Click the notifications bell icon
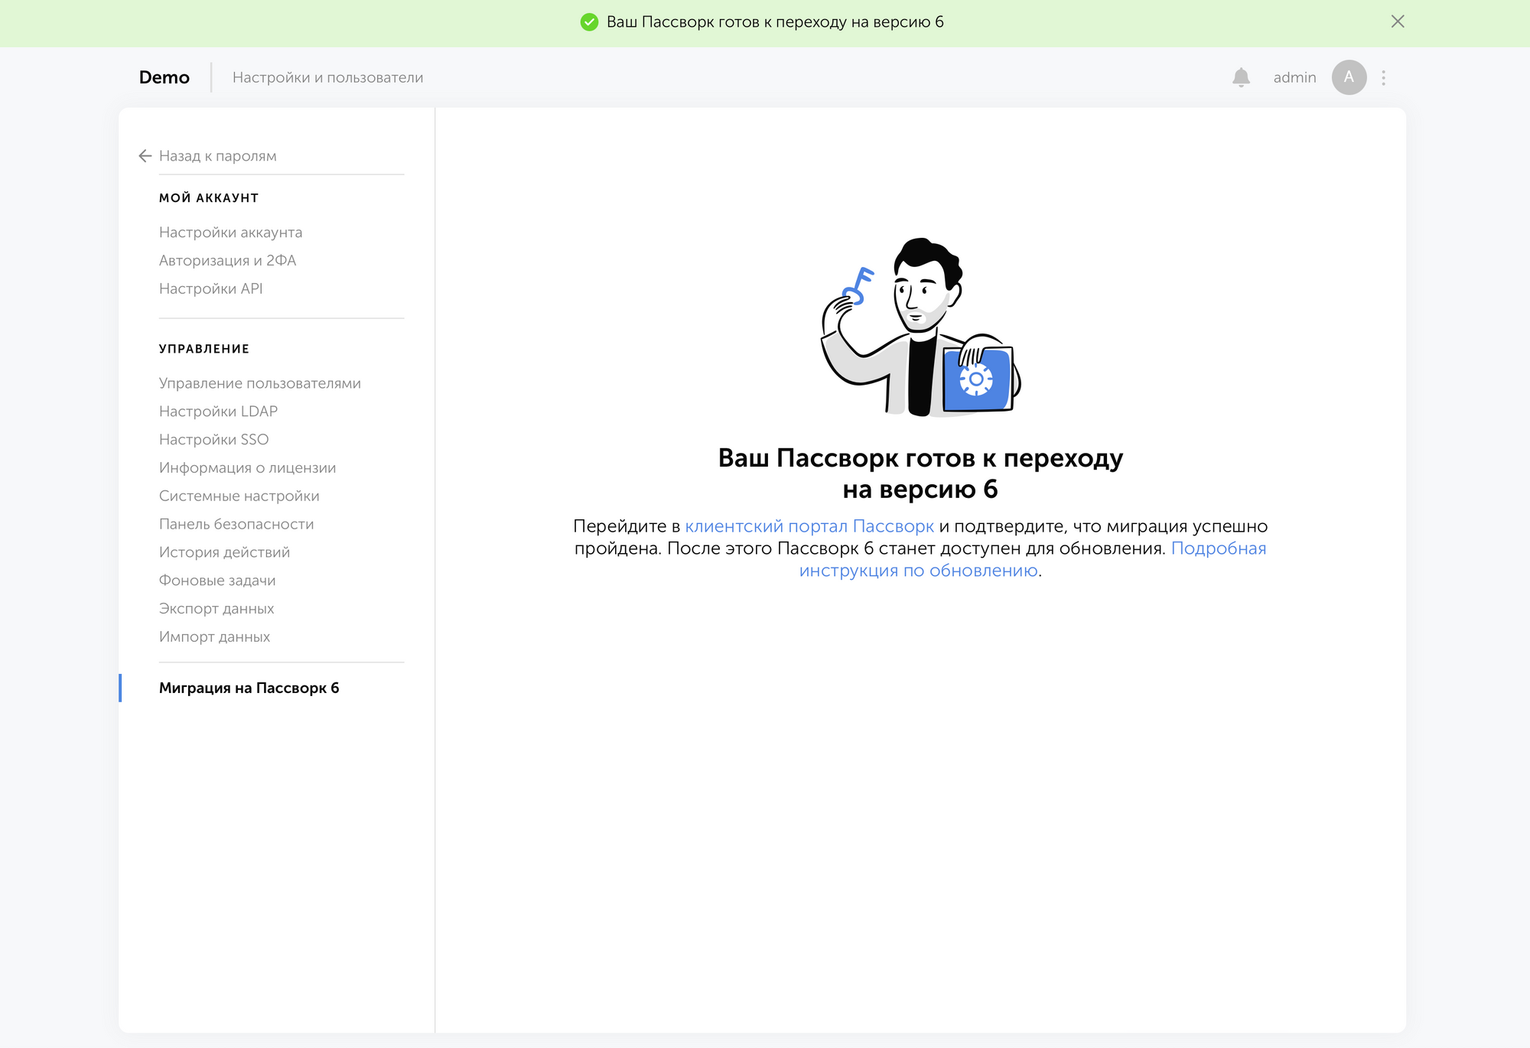 (1241, 77)
